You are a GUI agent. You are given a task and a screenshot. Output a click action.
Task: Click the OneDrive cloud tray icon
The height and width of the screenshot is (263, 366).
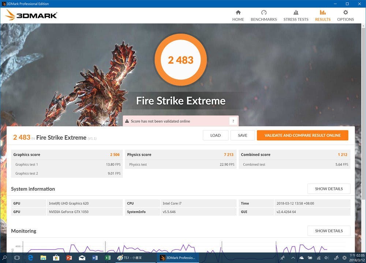pyautogui.click(x=301, y=258)
